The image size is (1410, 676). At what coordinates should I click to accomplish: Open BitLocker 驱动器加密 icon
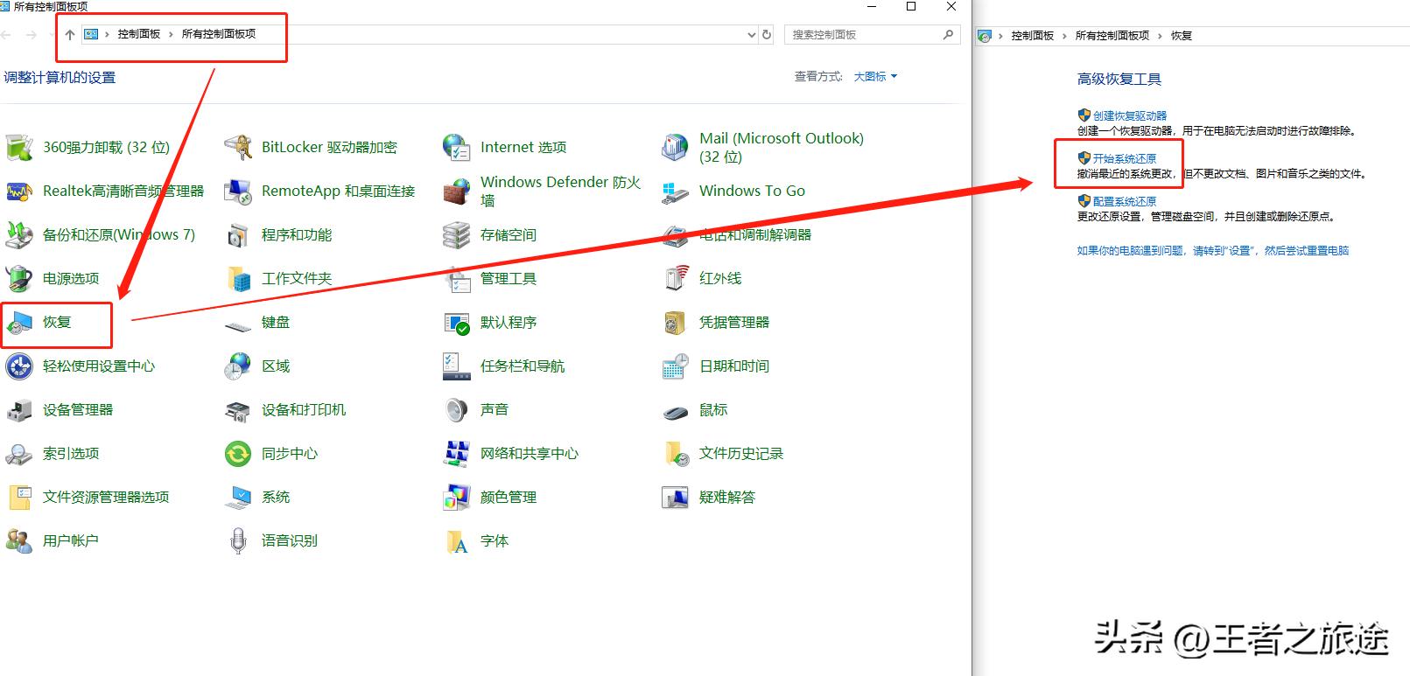click(238, 147)
